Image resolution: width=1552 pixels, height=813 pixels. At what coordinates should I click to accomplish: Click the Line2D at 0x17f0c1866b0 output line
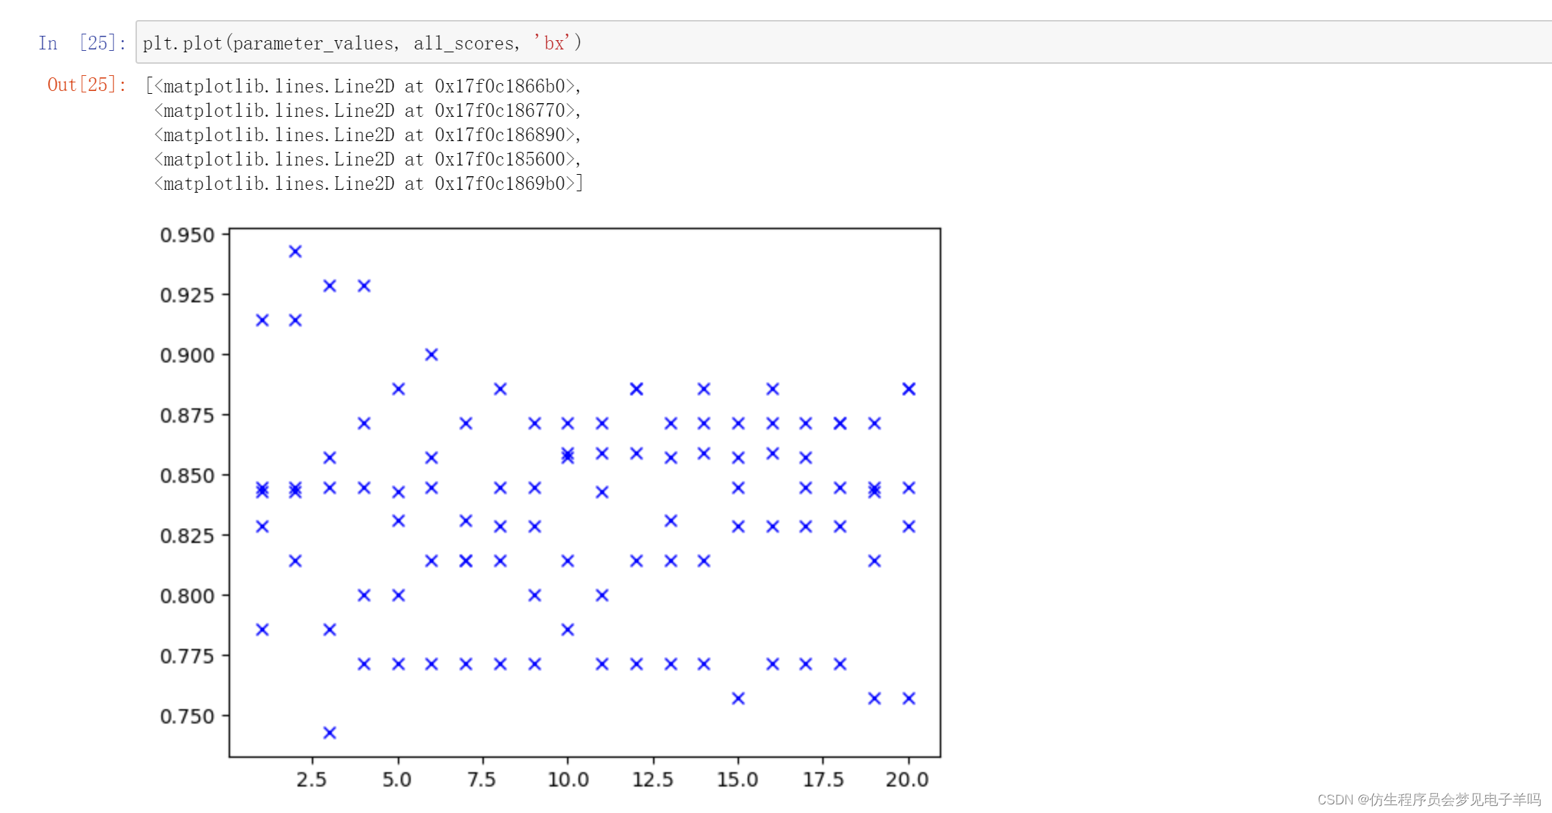pos(364,86)
